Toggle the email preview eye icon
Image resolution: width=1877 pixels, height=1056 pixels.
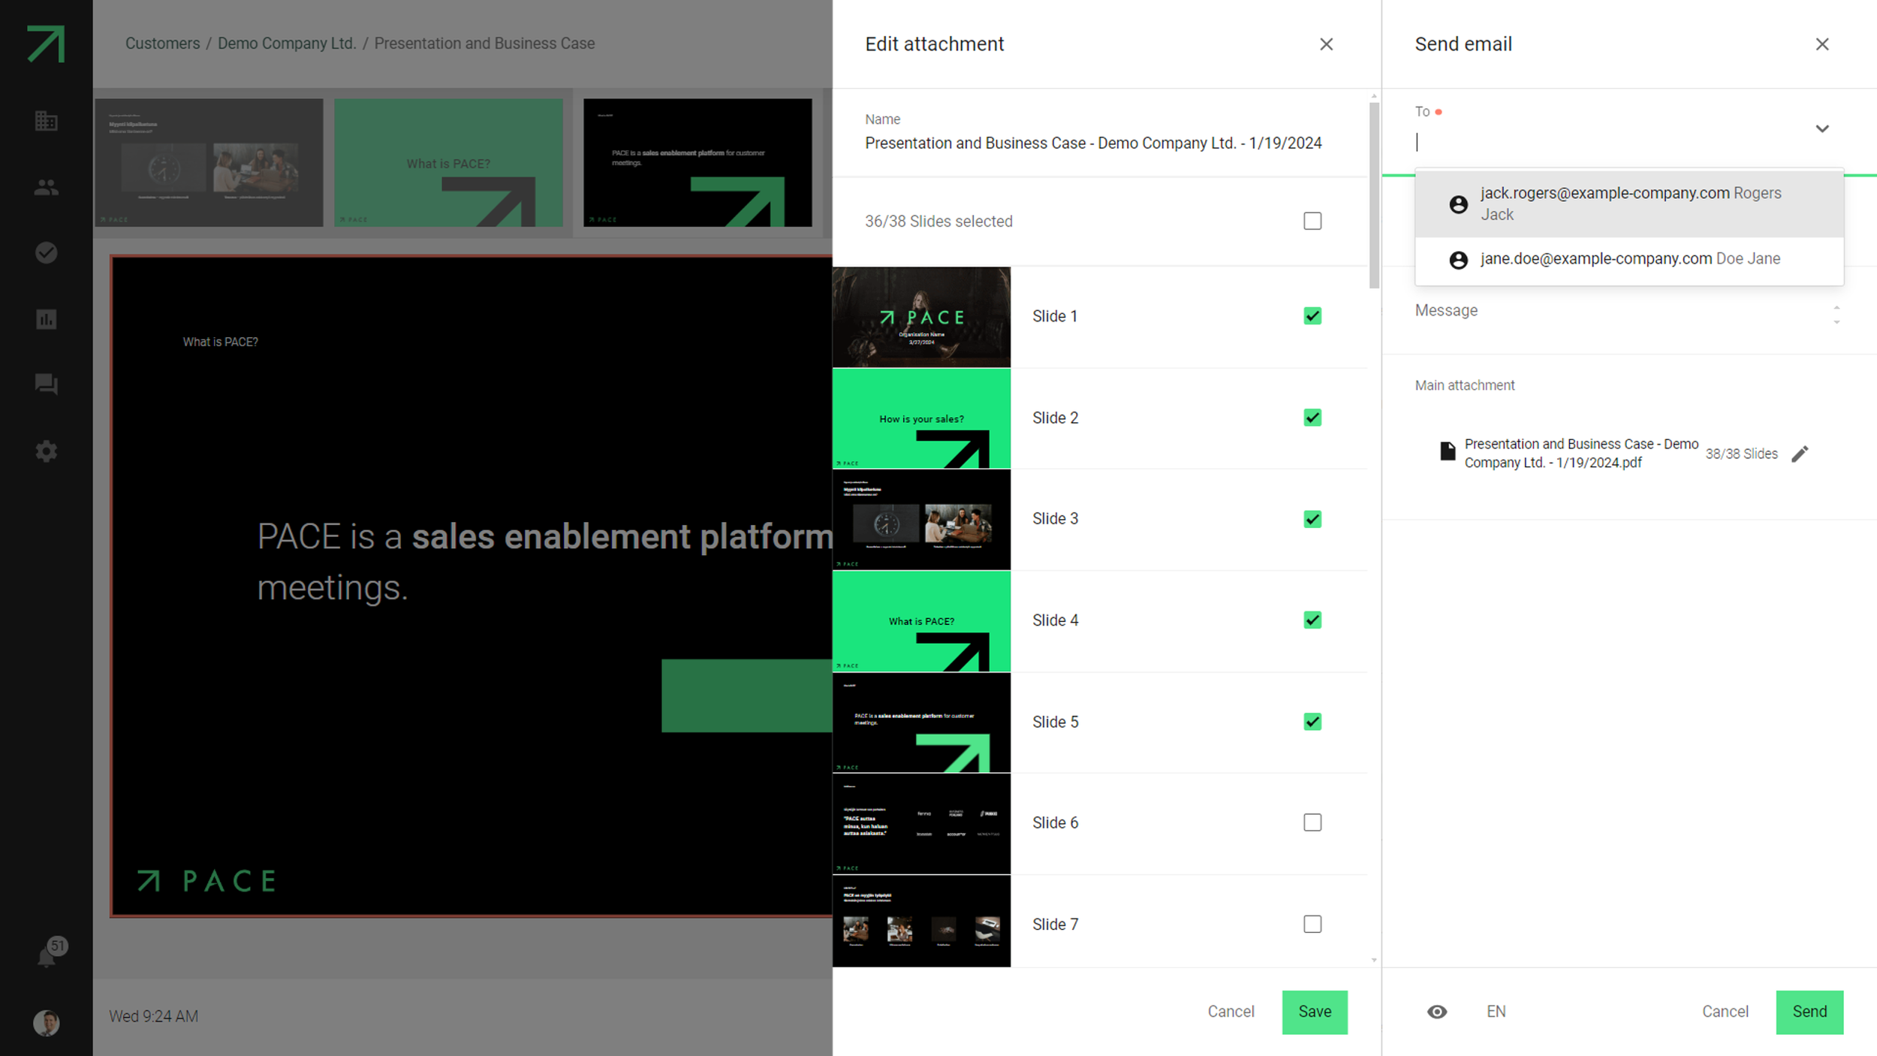coord(1436,1012)
